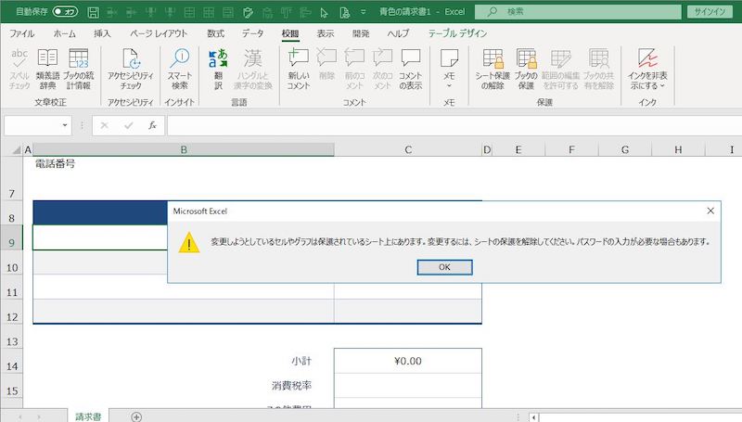Screen dimensions: 742x422
Task: Click 範囲の編集を許可する icon
Action: 560,69
